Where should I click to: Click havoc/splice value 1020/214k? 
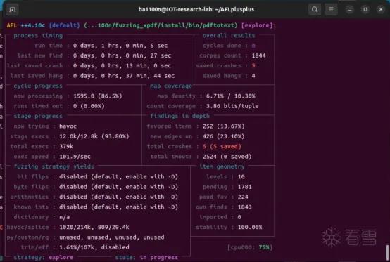[x=94, y=228]
